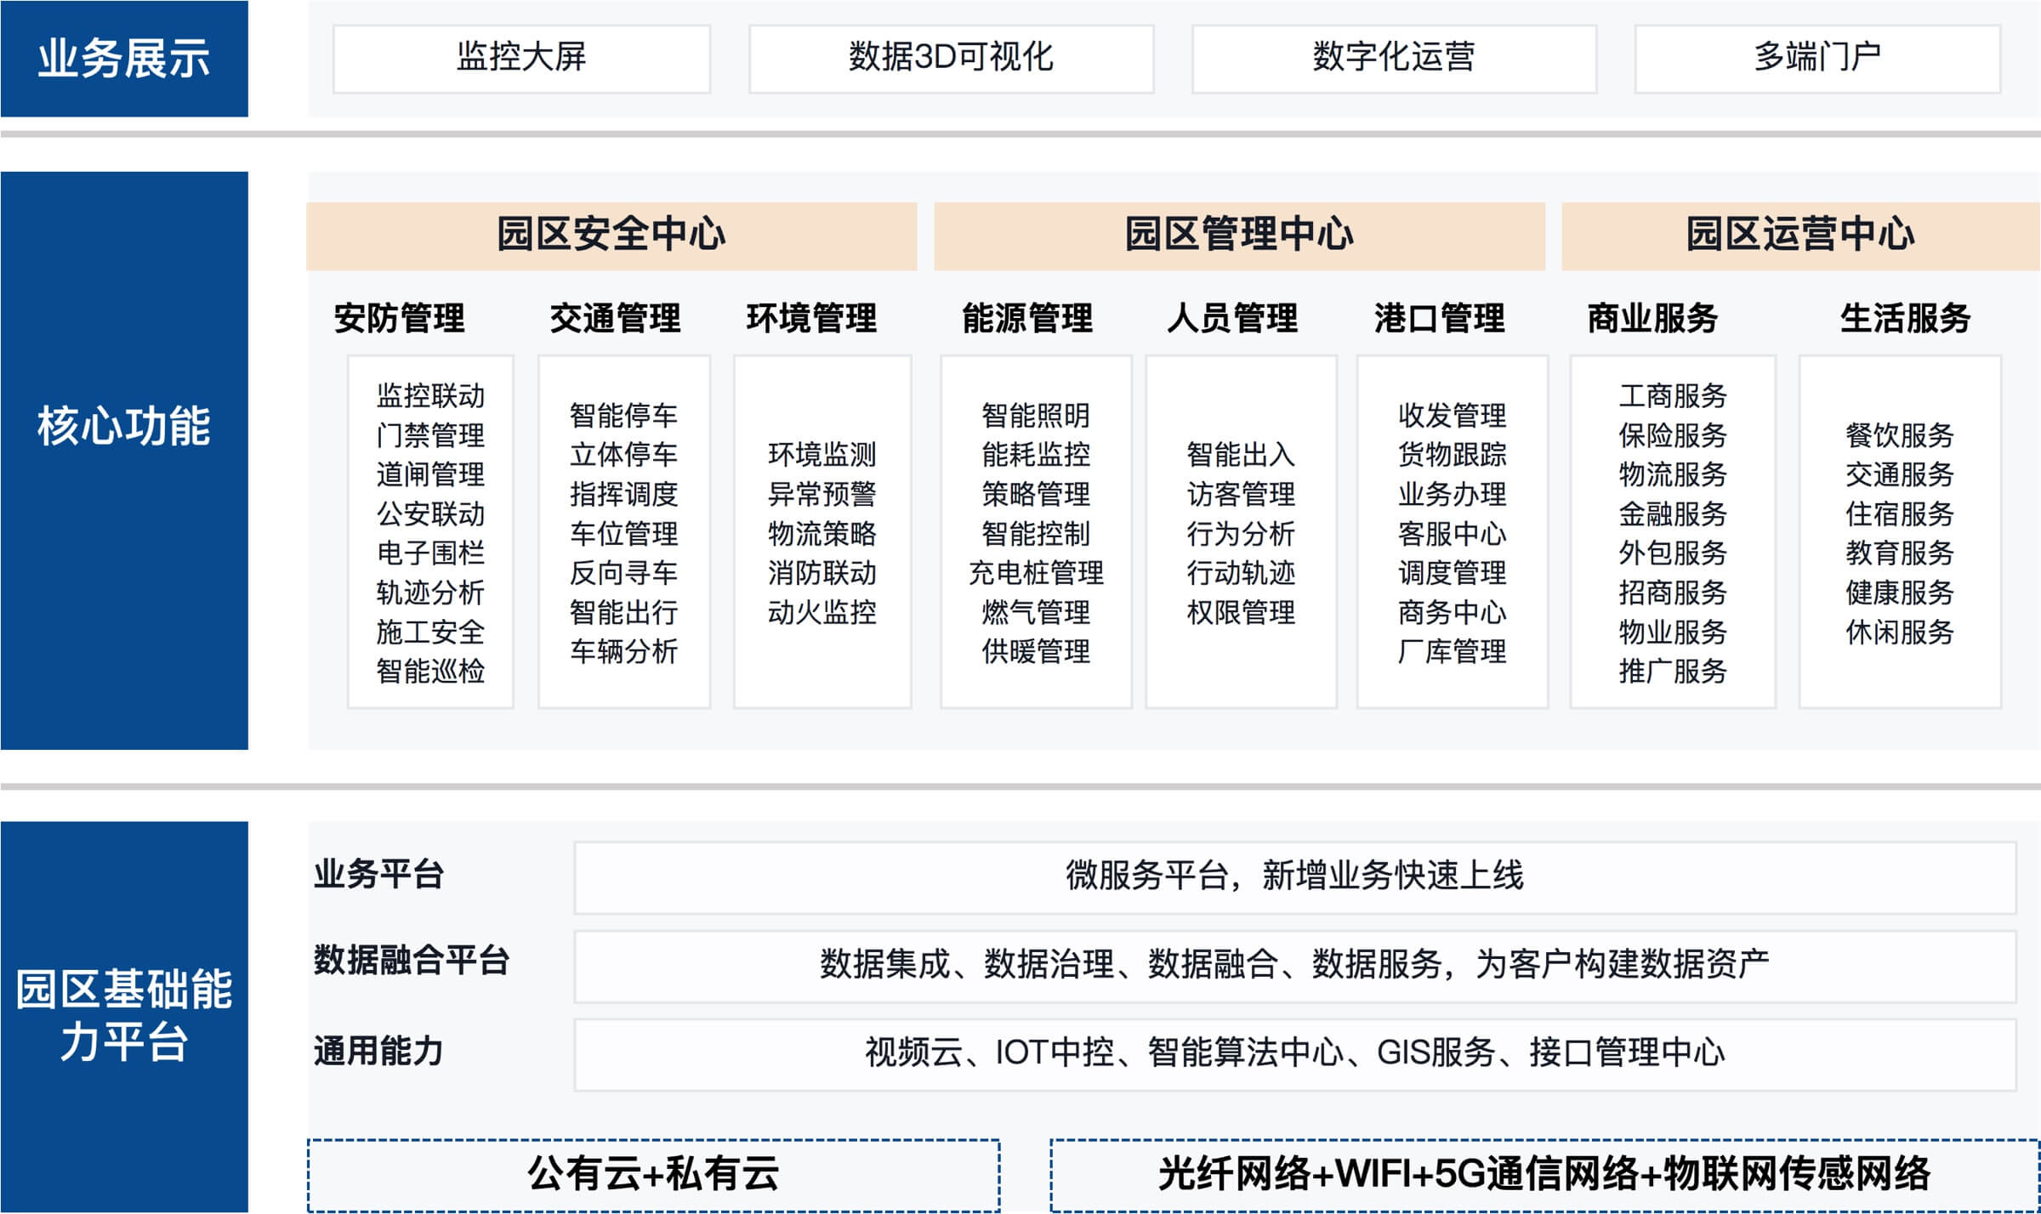Viewport: 2041px width, 1214px height.
Task: Open 充电桩管理 under 能源管理
Action: click(1036, 573)
